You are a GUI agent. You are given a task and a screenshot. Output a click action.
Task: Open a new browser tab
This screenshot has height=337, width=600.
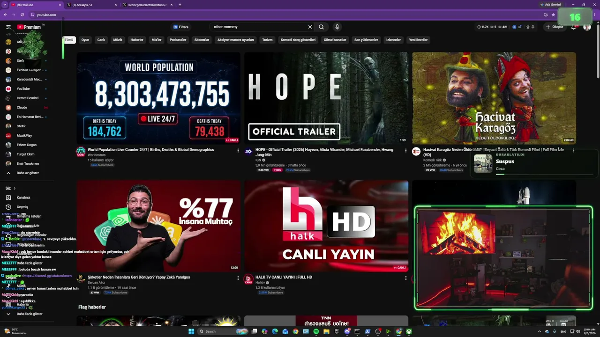180,5
